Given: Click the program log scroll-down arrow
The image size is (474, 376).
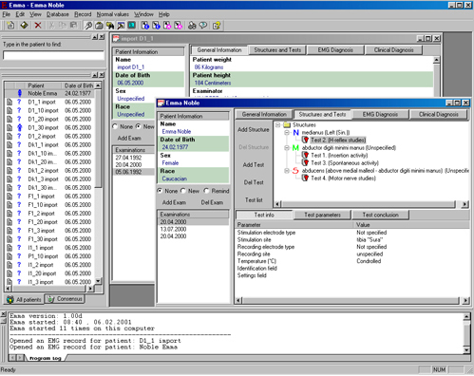Looking at the screenshot, I should click(466, 350).
